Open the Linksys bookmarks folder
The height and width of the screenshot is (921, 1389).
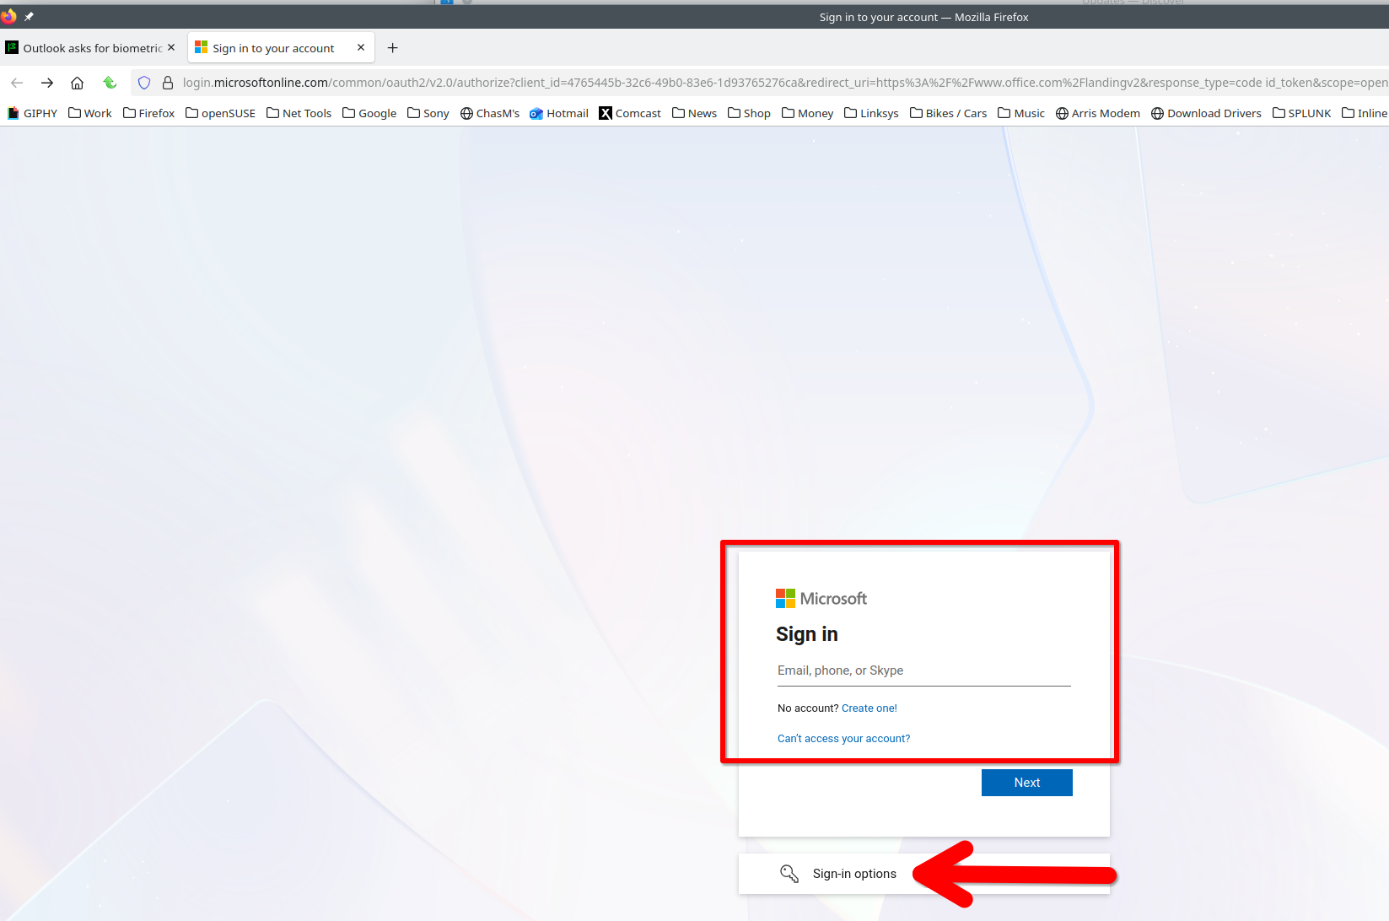tap(871, 113)
